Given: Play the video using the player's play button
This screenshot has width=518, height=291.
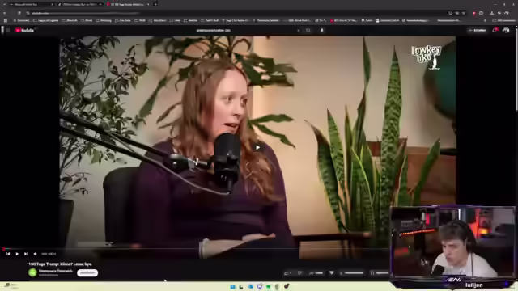Looking at the screenshot, I should click(x=17, y=254).
